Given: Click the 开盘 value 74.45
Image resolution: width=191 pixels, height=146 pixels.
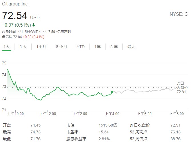Looking at the screenshot, I should (35, 125).
